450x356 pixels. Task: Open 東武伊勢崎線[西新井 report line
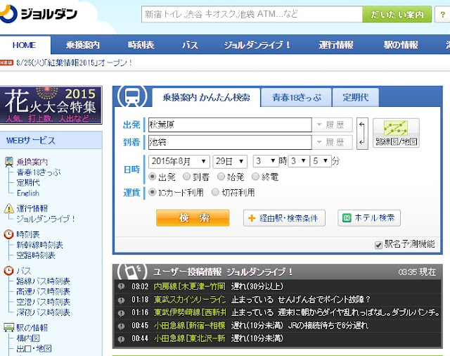click(x=190, y=312)
